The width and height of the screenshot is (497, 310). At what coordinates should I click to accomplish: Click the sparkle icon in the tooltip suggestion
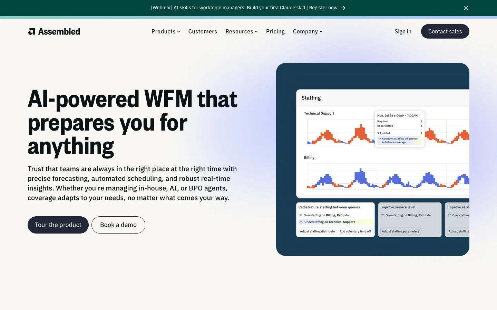point(380,139)
